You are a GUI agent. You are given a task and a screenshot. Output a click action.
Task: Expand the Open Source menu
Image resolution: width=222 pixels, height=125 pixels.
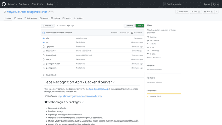coord(38,4)
